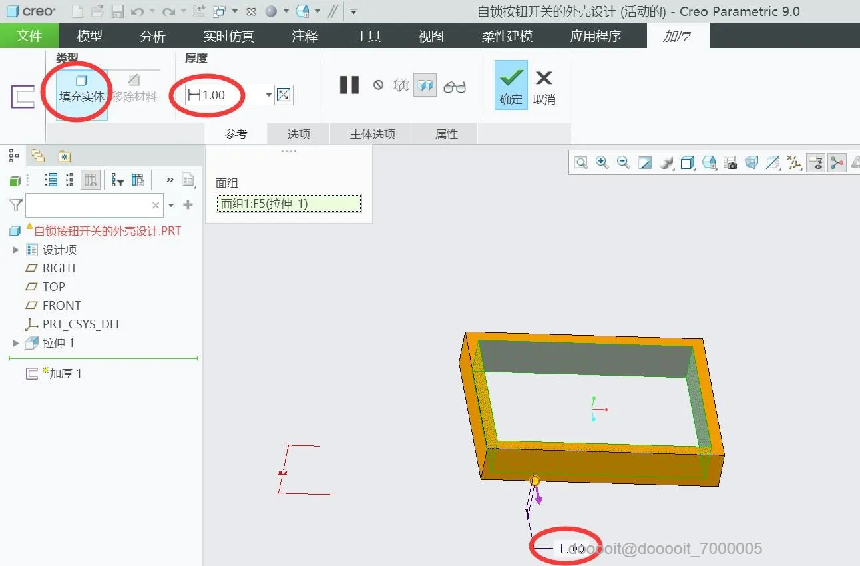
Task: Click the orange thickness drag handle
Action: click(535, 480)
